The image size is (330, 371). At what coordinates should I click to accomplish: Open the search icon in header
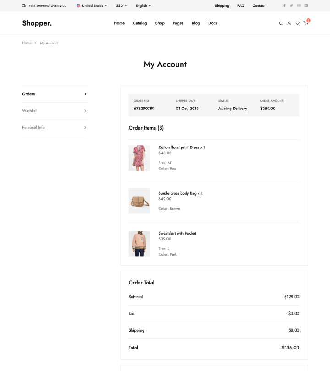coord(281,23)
